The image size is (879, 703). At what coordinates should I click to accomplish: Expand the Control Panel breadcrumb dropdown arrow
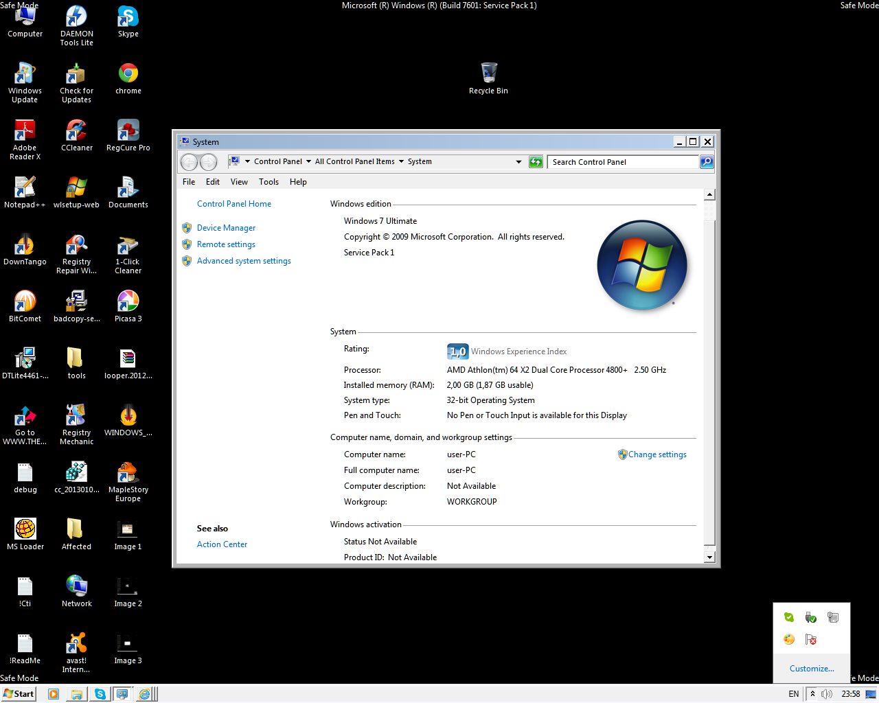coord(308,162)
